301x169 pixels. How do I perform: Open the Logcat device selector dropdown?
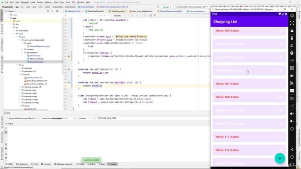pos(22,118)
